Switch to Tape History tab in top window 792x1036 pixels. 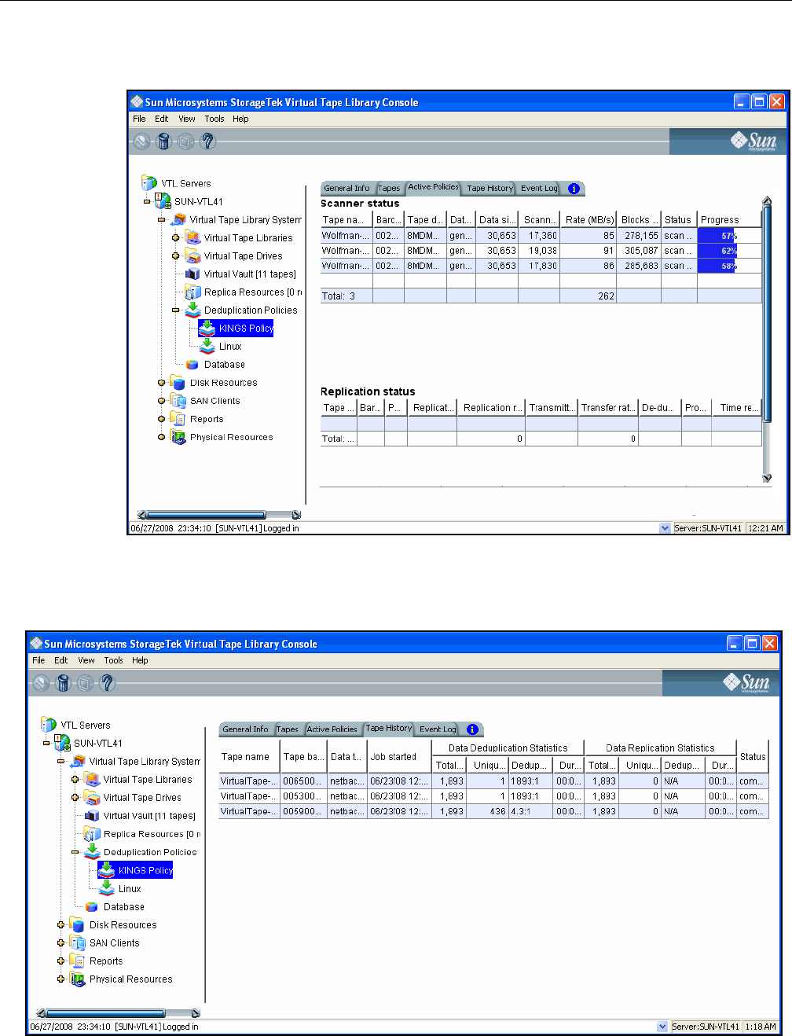coord(489,189)
